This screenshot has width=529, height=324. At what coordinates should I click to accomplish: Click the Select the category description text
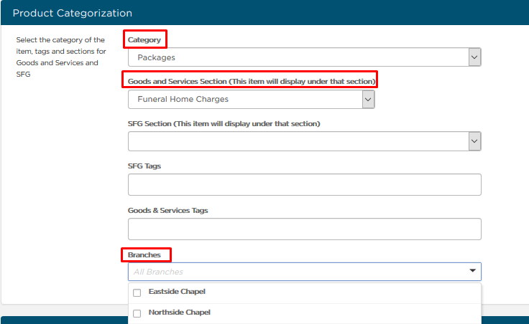point(61,57)
